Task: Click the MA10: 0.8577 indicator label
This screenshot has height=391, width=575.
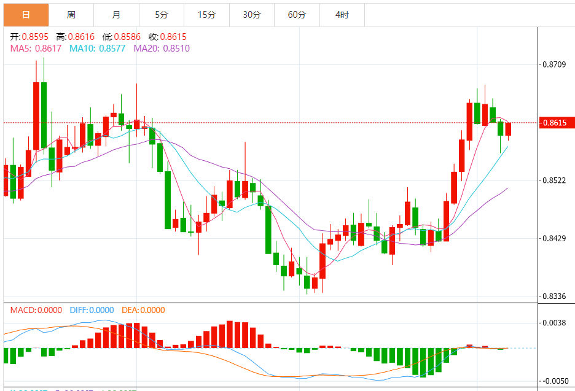Action: 98,48
